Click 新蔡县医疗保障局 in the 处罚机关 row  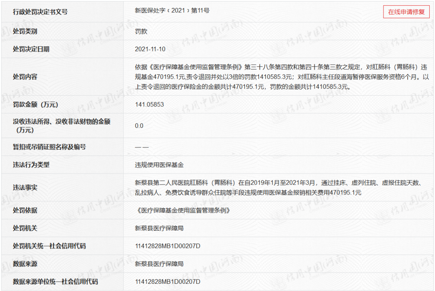coord(159,228)
